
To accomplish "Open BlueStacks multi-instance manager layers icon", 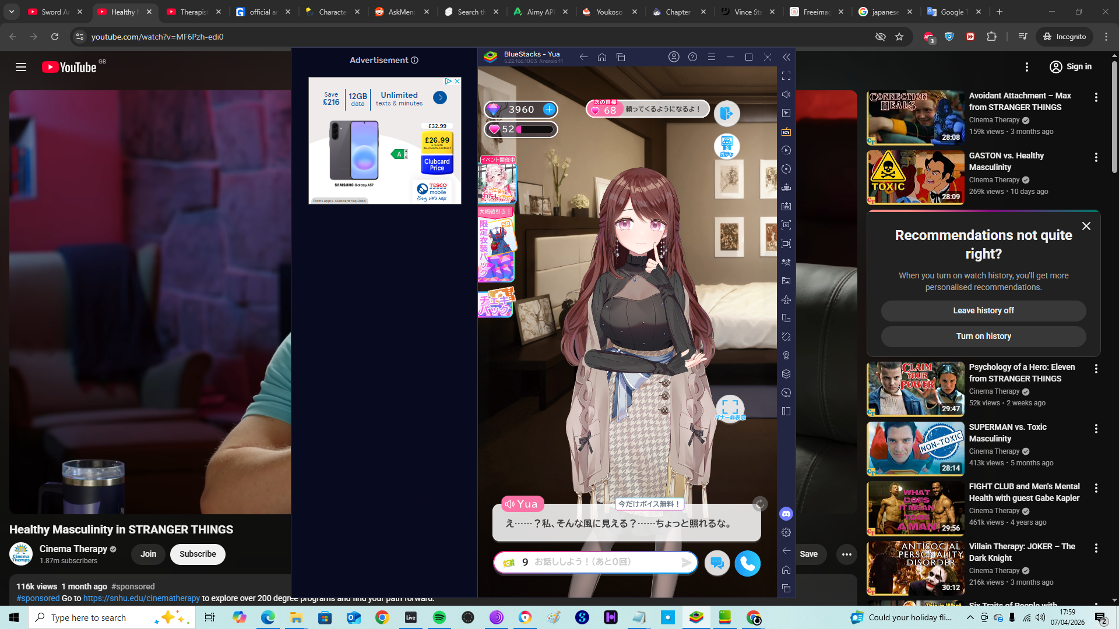I will pos(786,374).
